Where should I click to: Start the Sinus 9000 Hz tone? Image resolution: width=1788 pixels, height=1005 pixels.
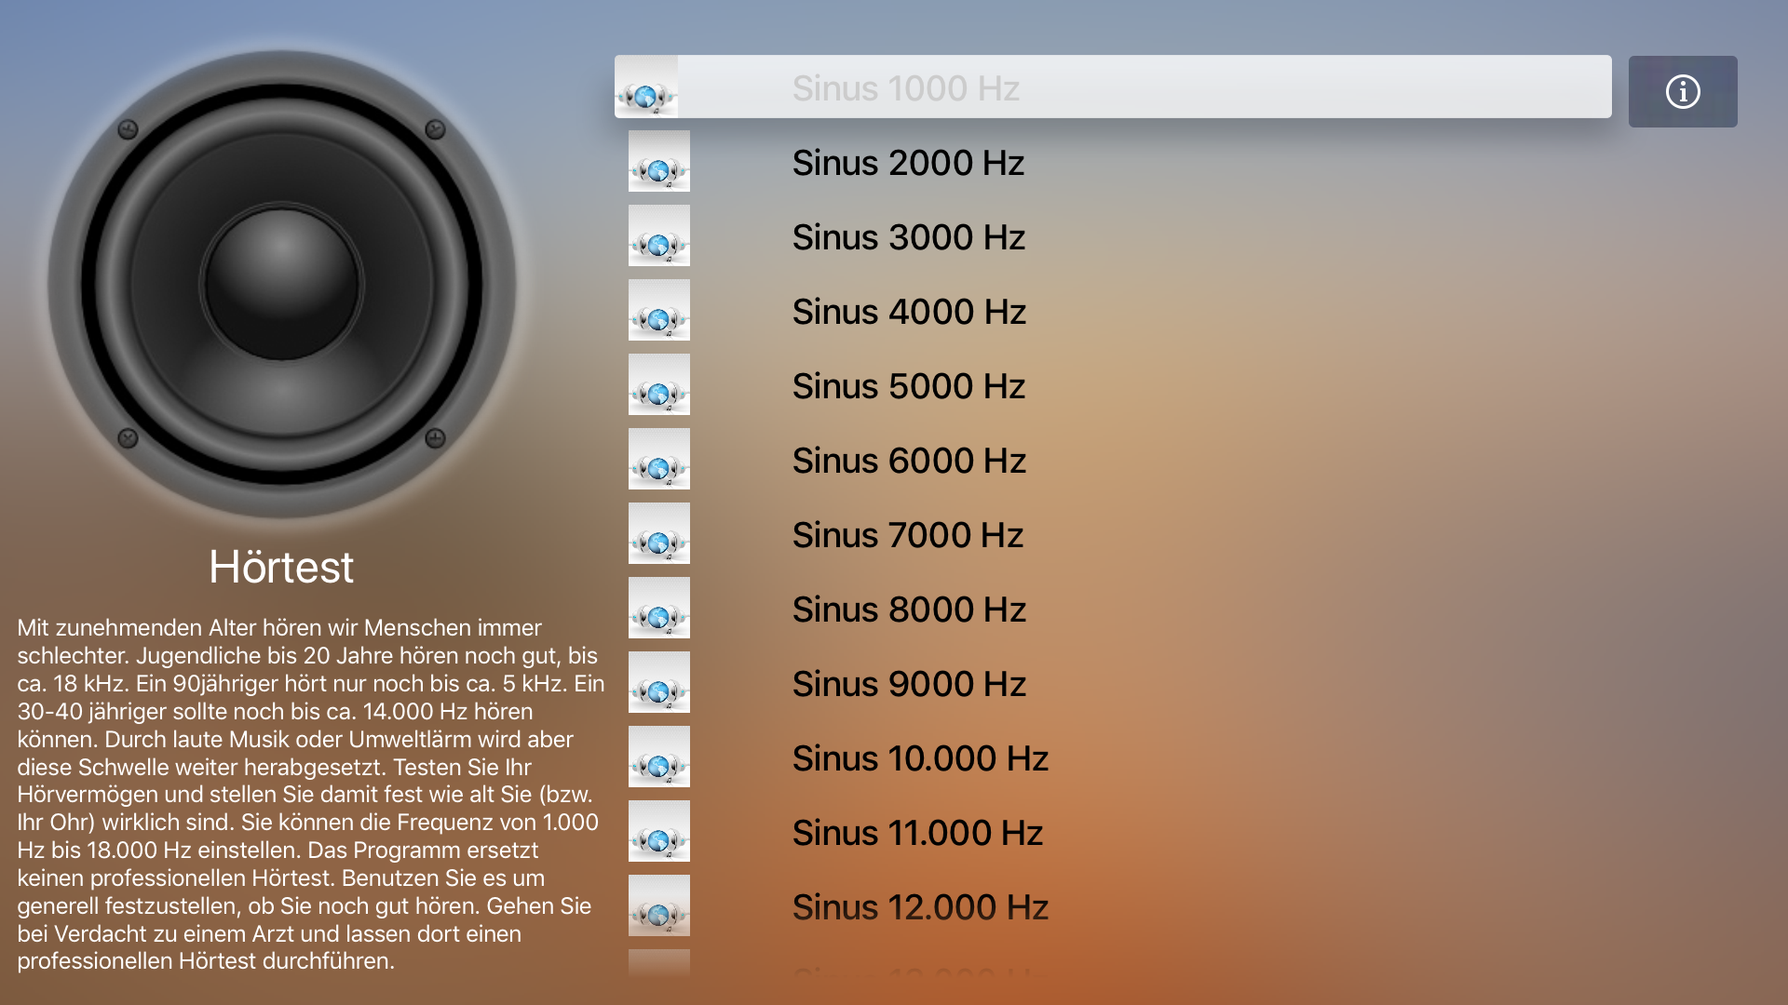(1113, 683)
